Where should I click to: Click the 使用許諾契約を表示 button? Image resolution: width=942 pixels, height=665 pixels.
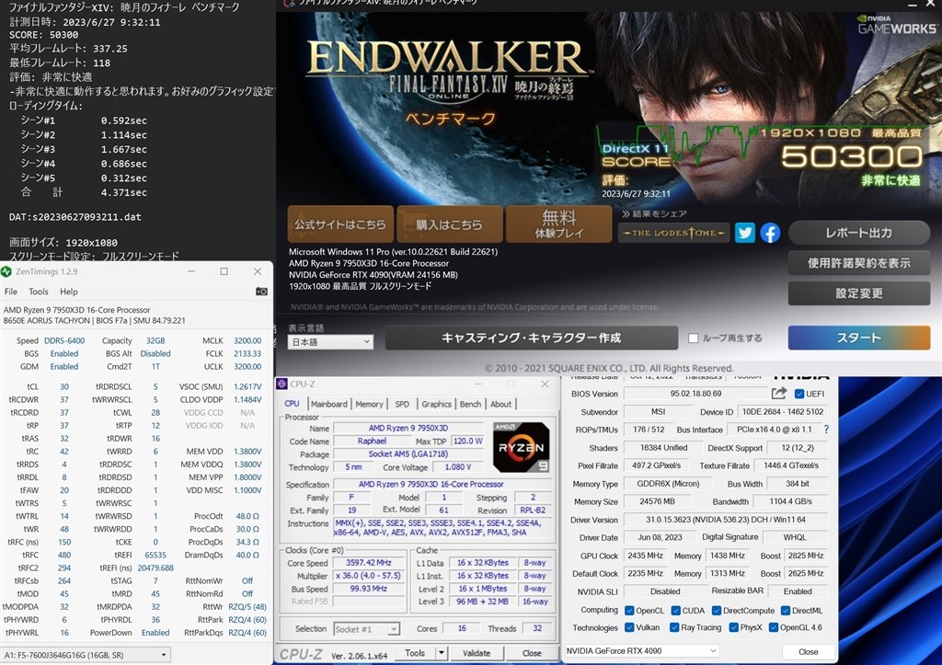859,262
